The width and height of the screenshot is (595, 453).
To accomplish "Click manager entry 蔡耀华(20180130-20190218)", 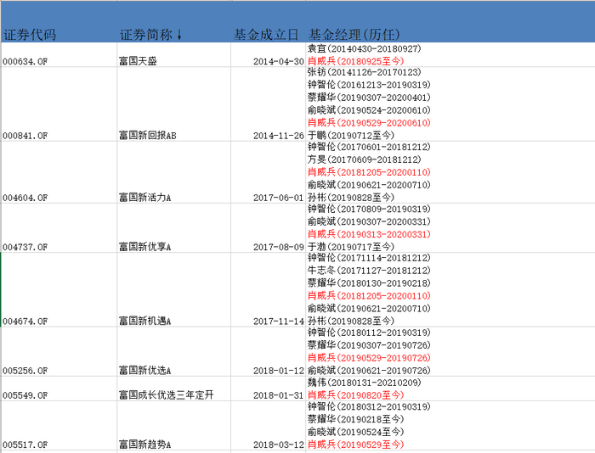I will (369, 283).
